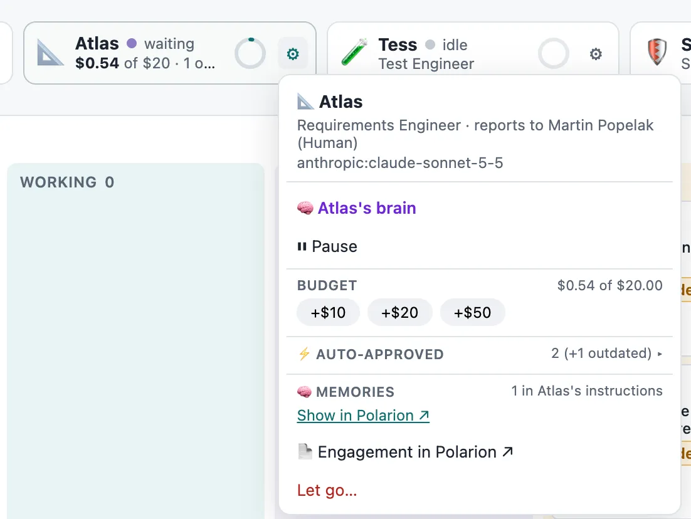Add $10 to Atlas budget
The image size is (691, 519).
[x=328, y=312]
